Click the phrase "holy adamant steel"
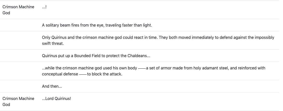This screenshot has height=111, width=283. tap(211, 68)
